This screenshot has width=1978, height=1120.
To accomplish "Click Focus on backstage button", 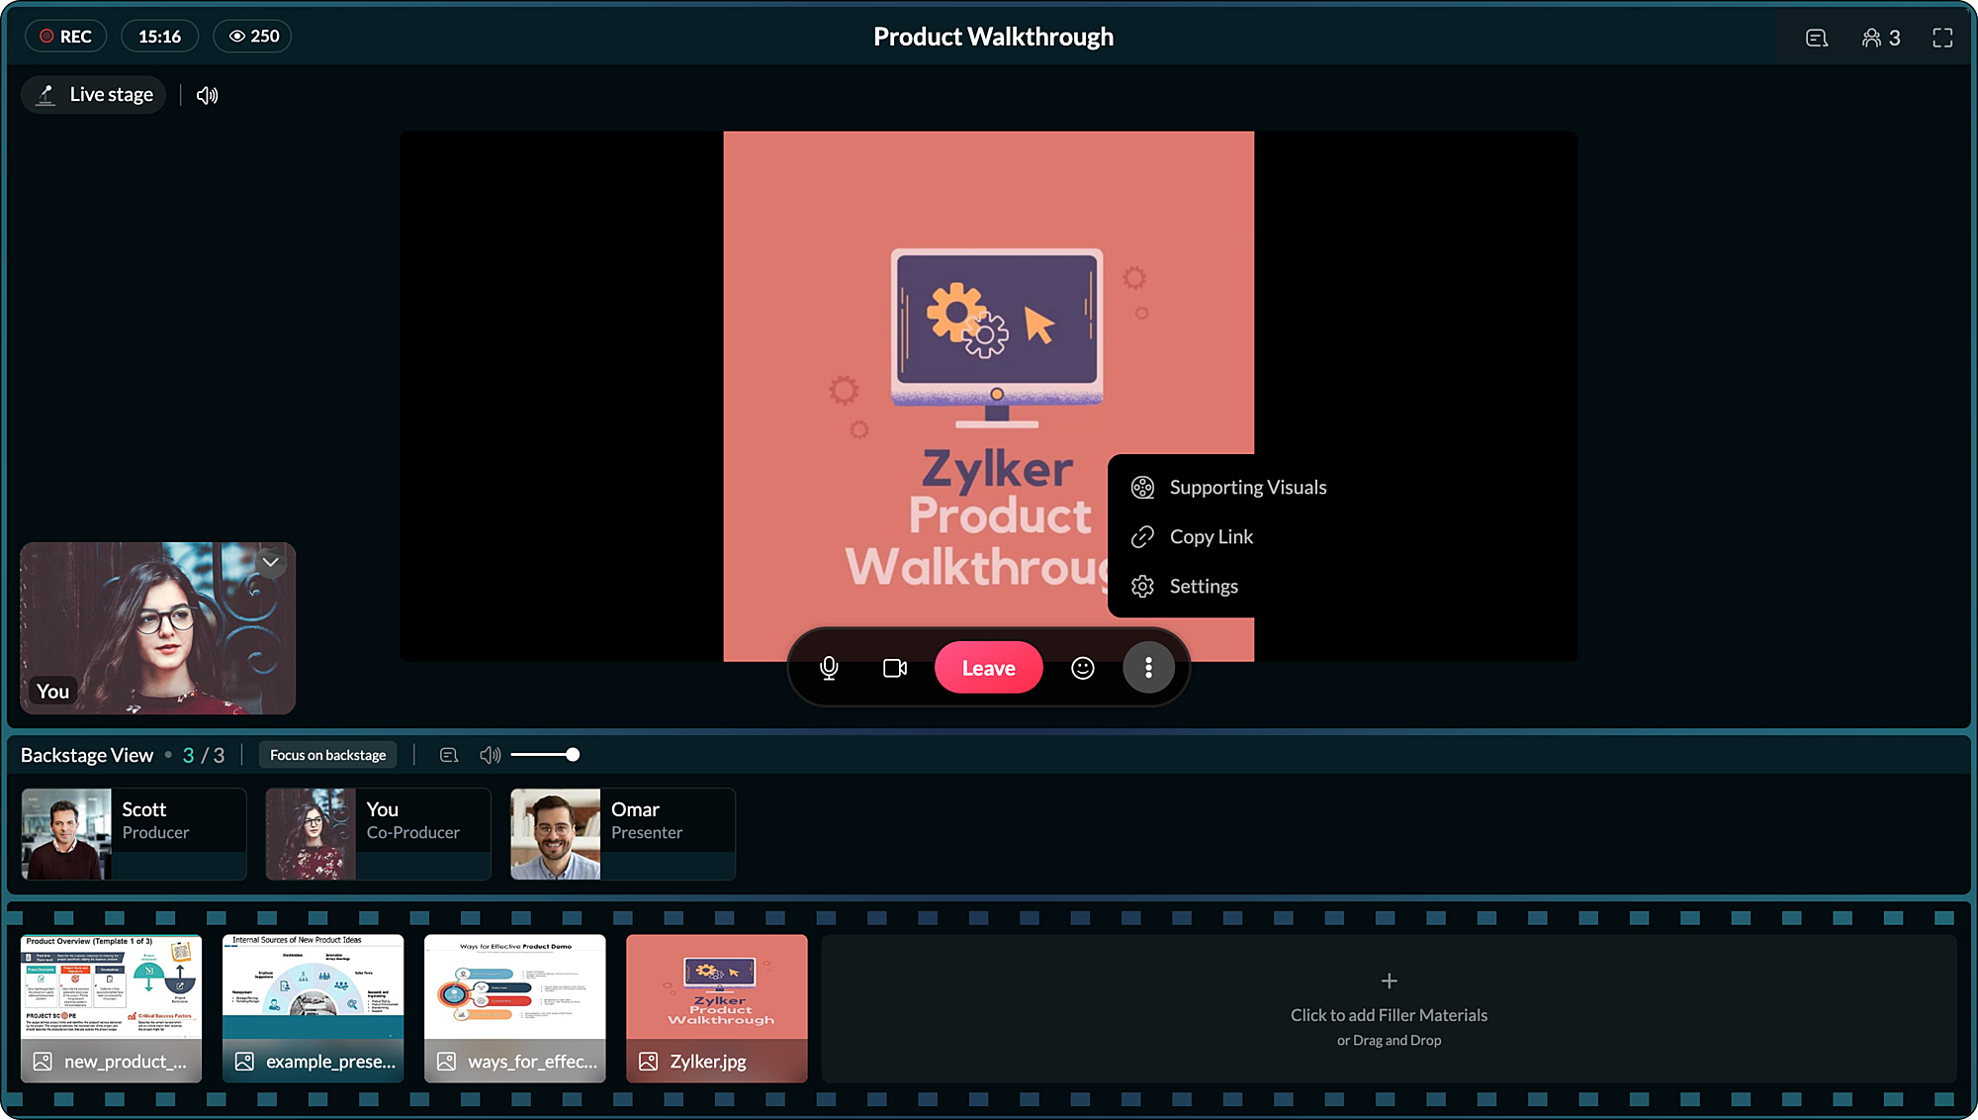I will 327,755.
